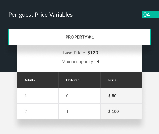Click the Per-guest Price Variables title
The image size is (159, 134).
[40, 15]
